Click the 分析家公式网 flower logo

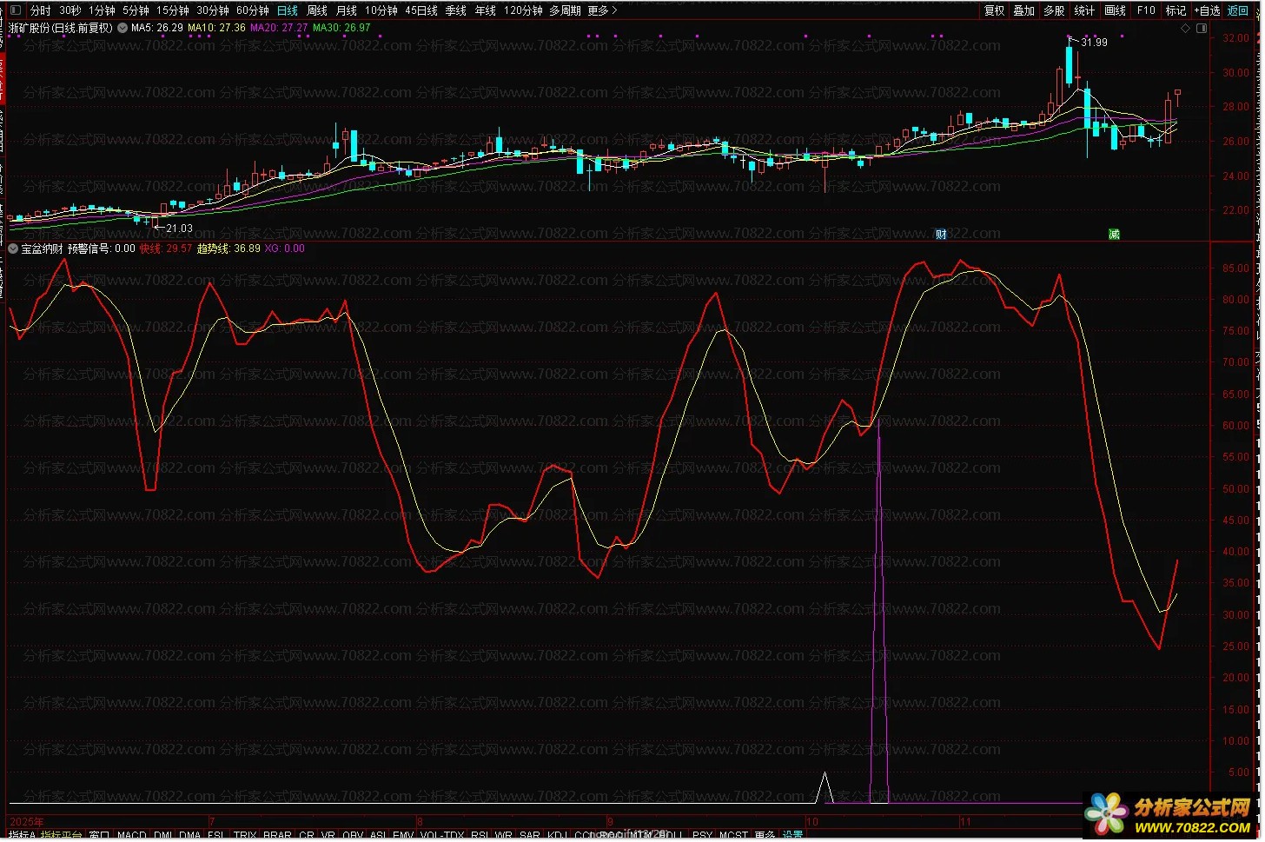[1106, 815]
